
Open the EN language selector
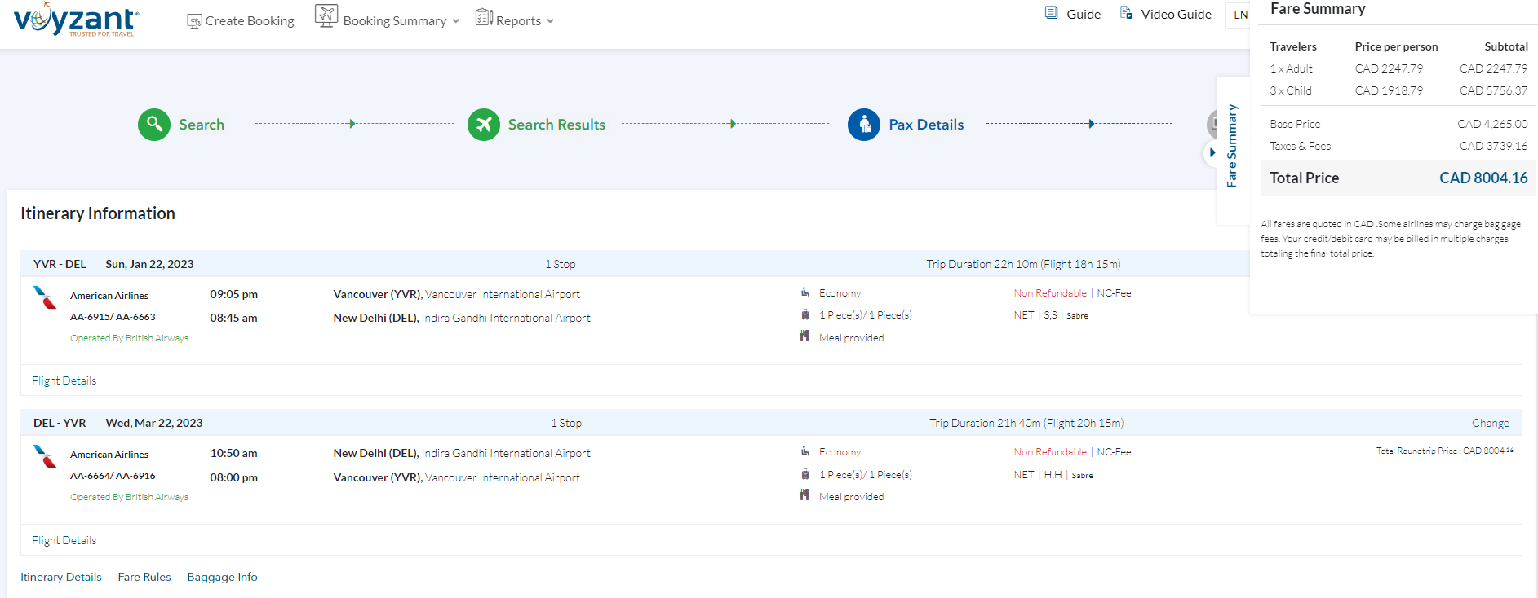click(x=1239, y=15)
